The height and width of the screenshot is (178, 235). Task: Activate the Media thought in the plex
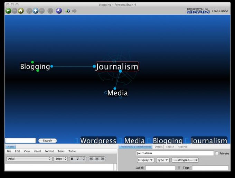tap(117, 93)
